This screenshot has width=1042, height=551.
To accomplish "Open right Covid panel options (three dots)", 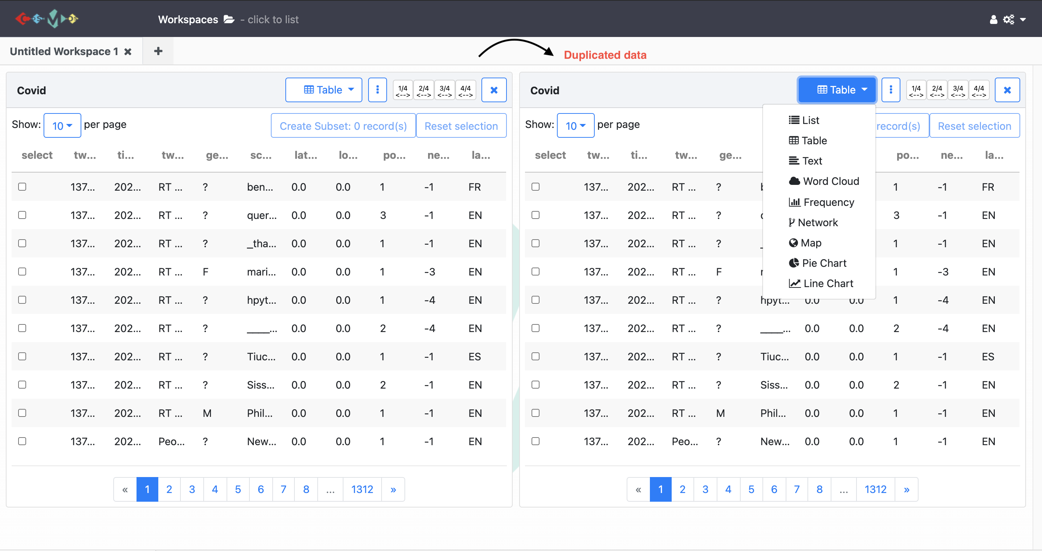I will (891, 90).
